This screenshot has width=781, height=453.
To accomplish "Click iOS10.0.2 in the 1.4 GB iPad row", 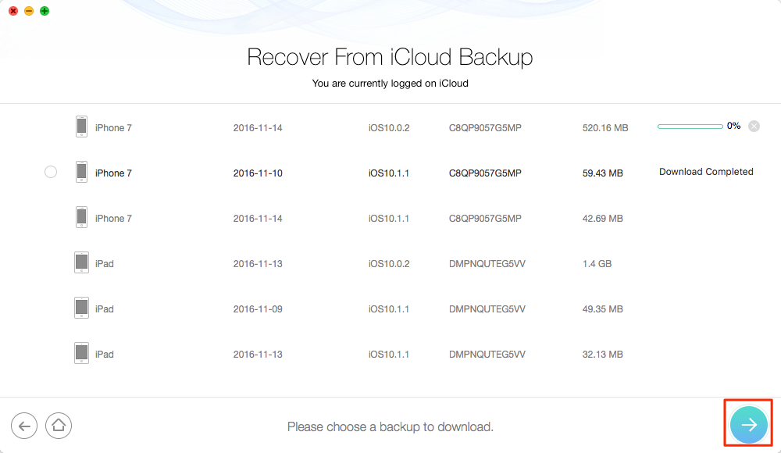I will pos(389,264).
